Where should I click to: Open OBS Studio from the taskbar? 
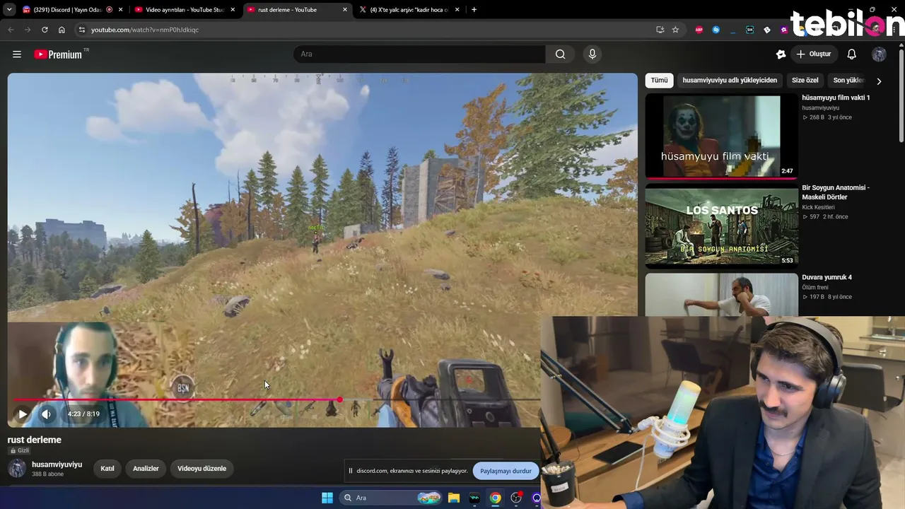coord(516,498)
